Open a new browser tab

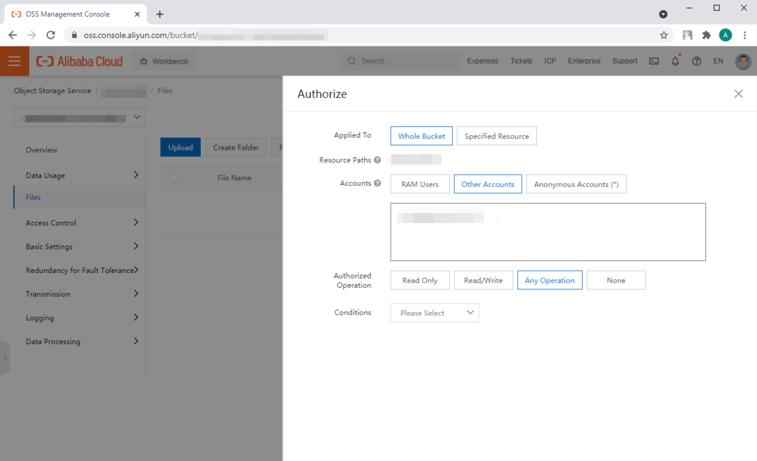click(x=160, y=14)
